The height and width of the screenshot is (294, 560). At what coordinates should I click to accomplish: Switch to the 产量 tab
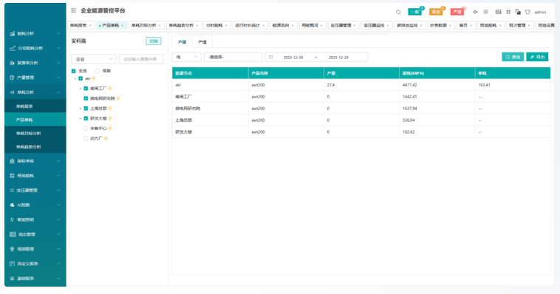[x=182, y=42]
